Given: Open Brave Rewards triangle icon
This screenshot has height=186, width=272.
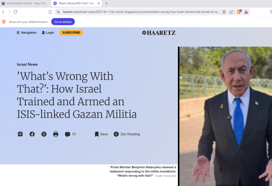Looking at the screenshot, I should pyautogui.click(x=246, y=12).
